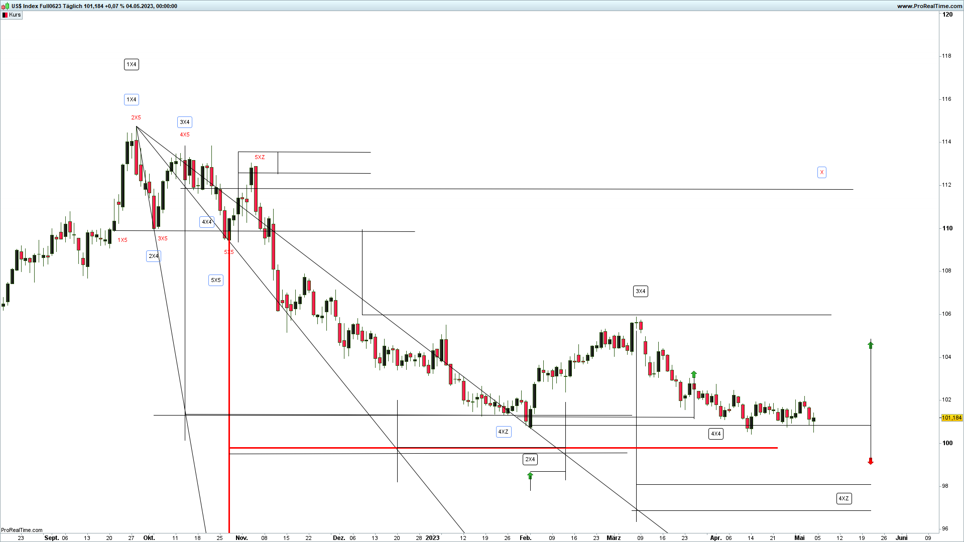Select the black 3X4 label above the March high
964x542 pixels.
coord(641,291)
